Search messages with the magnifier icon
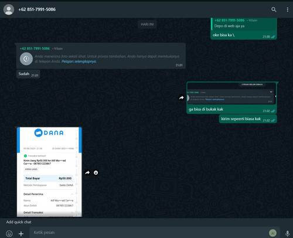This screenshot has height=238, width=293. [274, 9]
